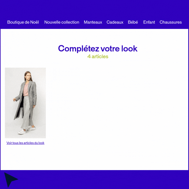
Task: Click the green '4 articles' text
Action: click(98, 56)
